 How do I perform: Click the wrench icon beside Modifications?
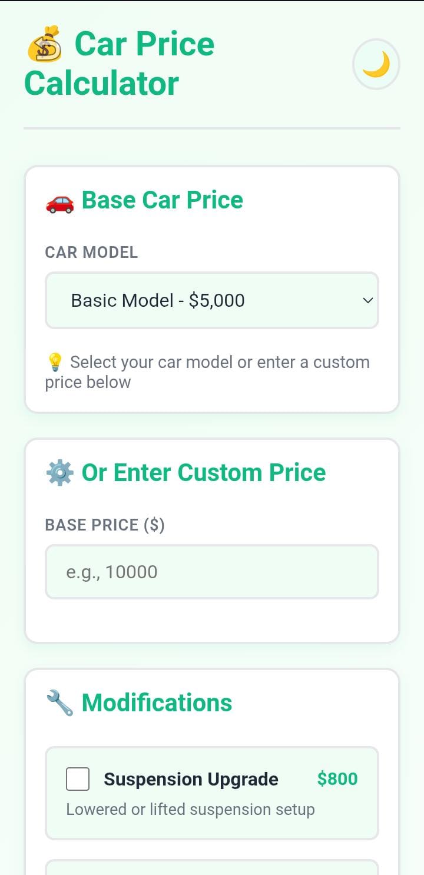click(x=59, y=703)
